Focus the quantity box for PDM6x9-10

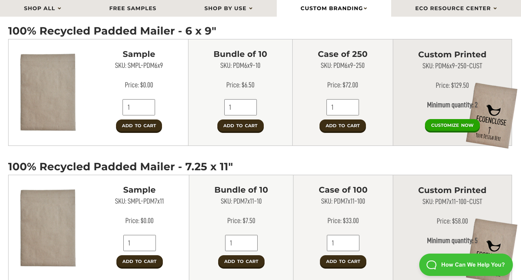pyautogui.click(x=241, y=107)
